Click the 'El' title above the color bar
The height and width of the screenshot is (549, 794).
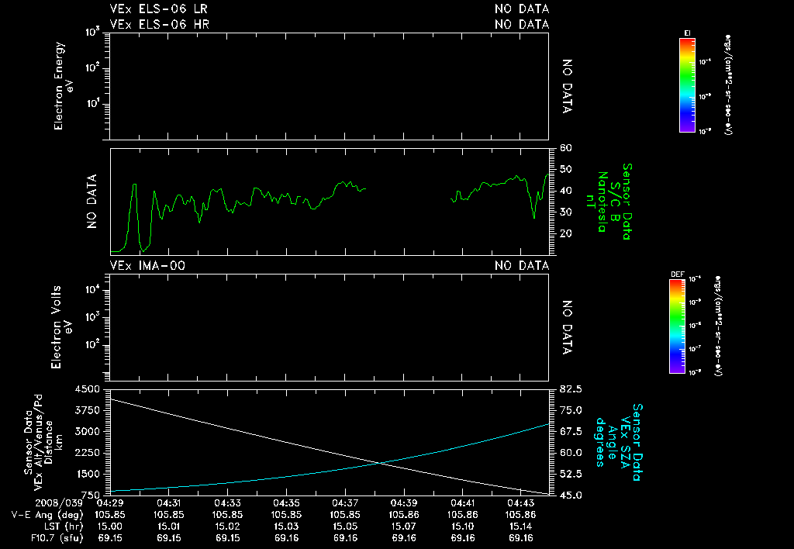click(687, 33)
